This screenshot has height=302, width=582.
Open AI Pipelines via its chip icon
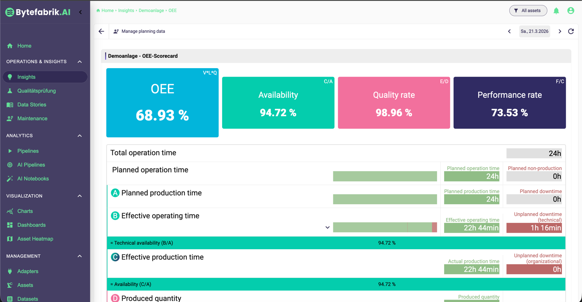(x=10, y=165)
